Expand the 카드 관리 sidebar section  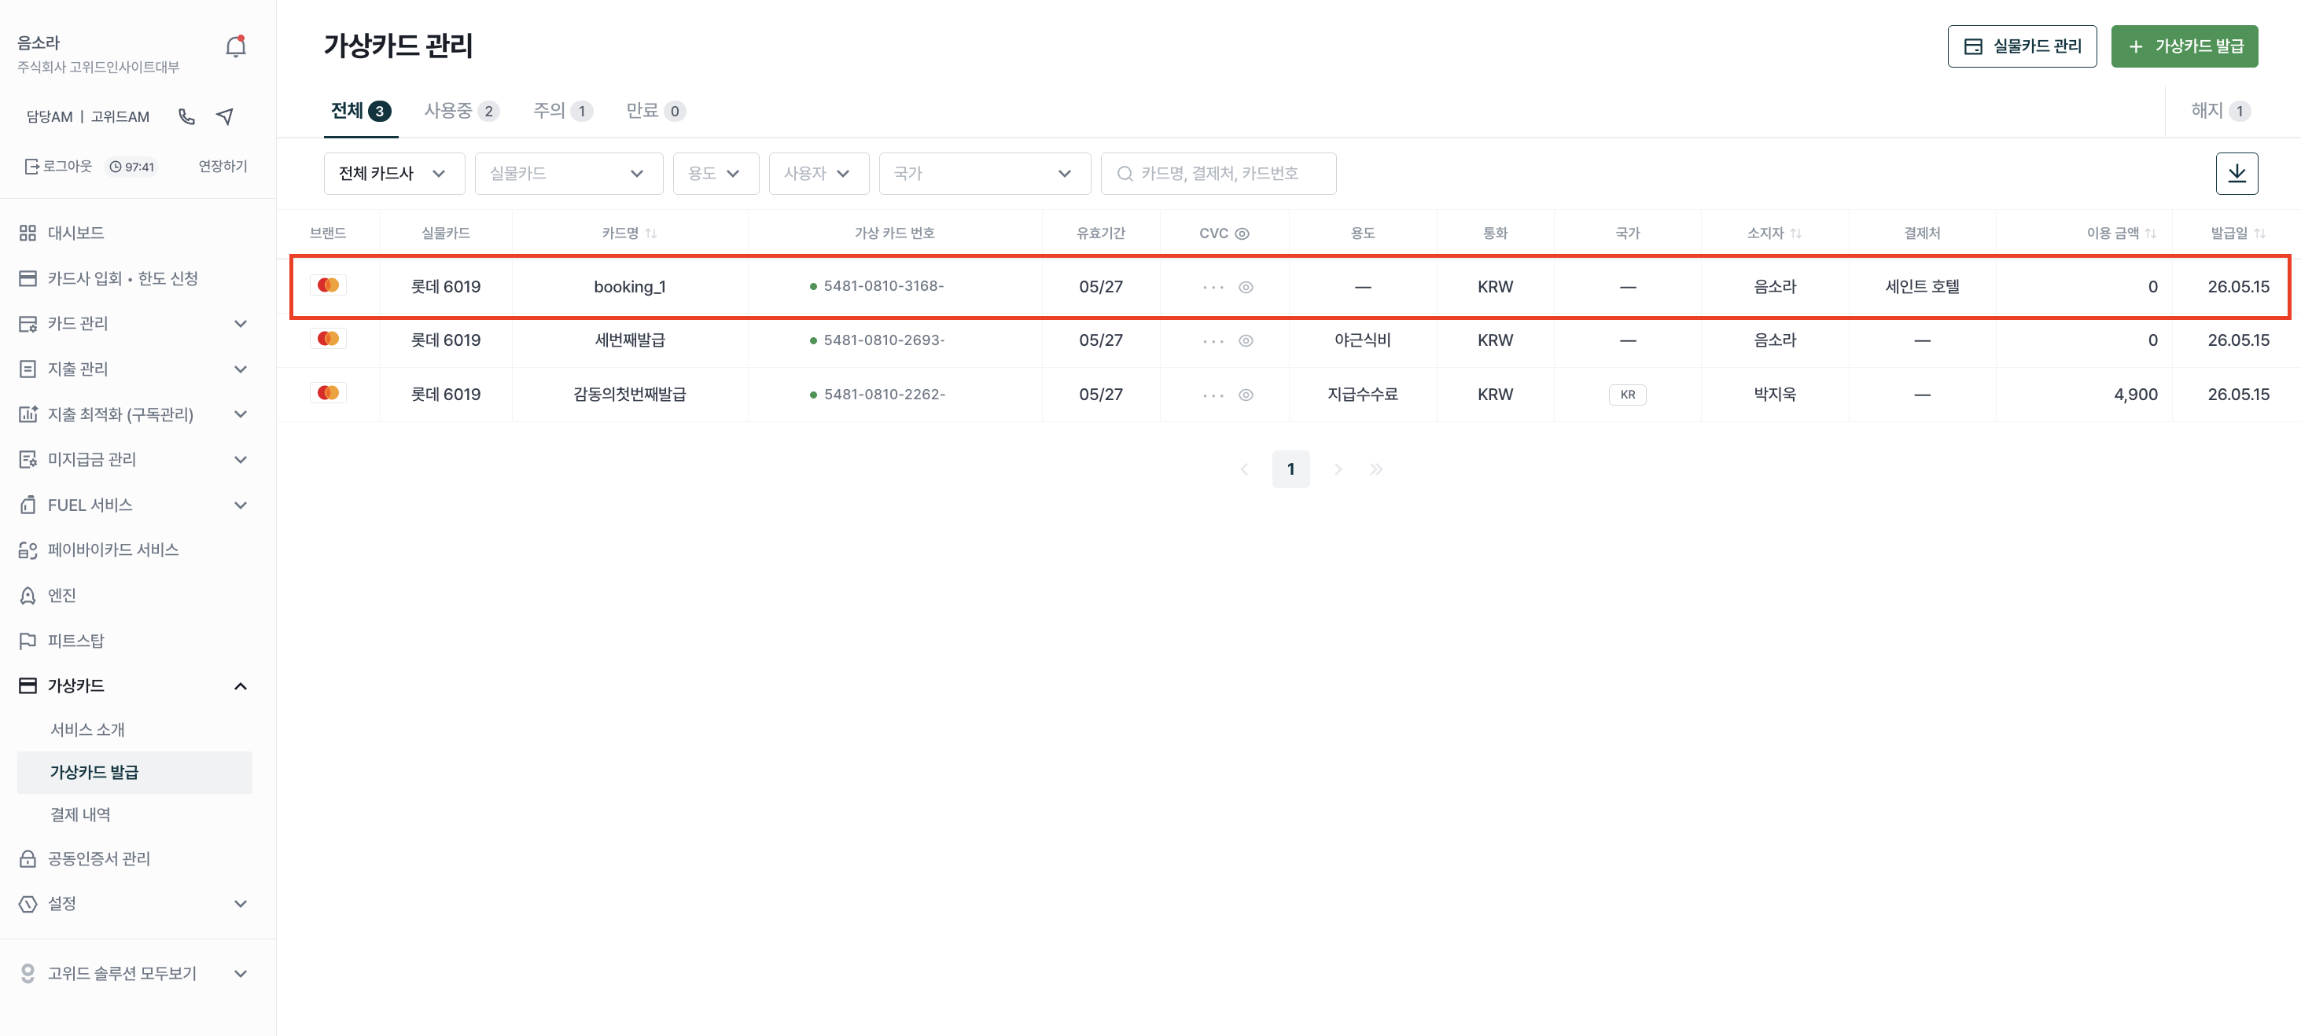point(134,323)
